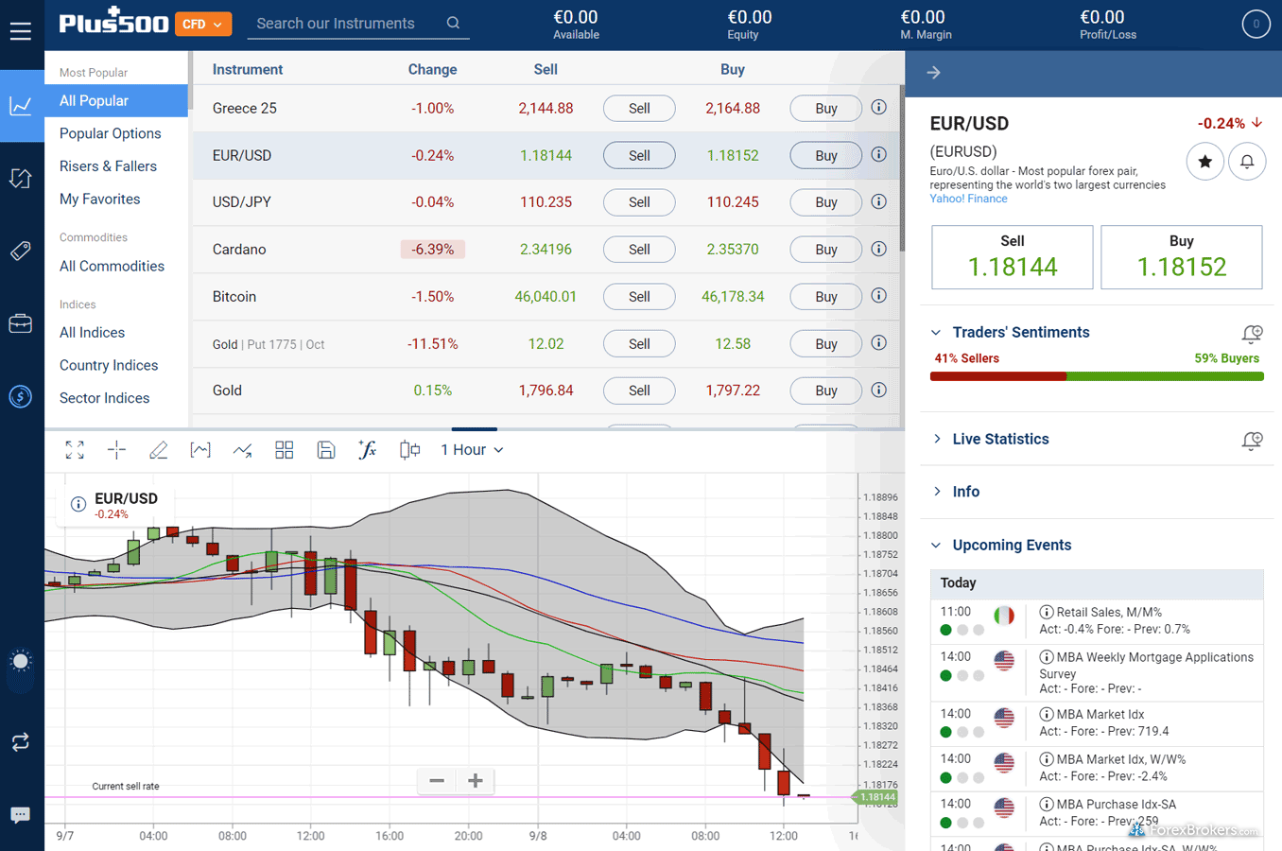Expand chart to fullscreen
The width and height of the screenshot is (1282, 851).
pyautogui.click(x=75, y=450)
